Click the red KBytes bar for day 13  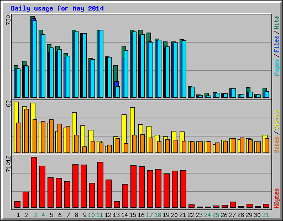117,204
